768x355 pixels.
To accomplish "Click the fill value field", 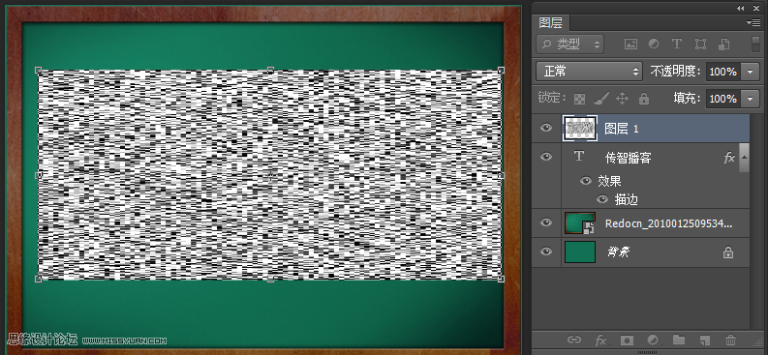I will tap(723, 99).
